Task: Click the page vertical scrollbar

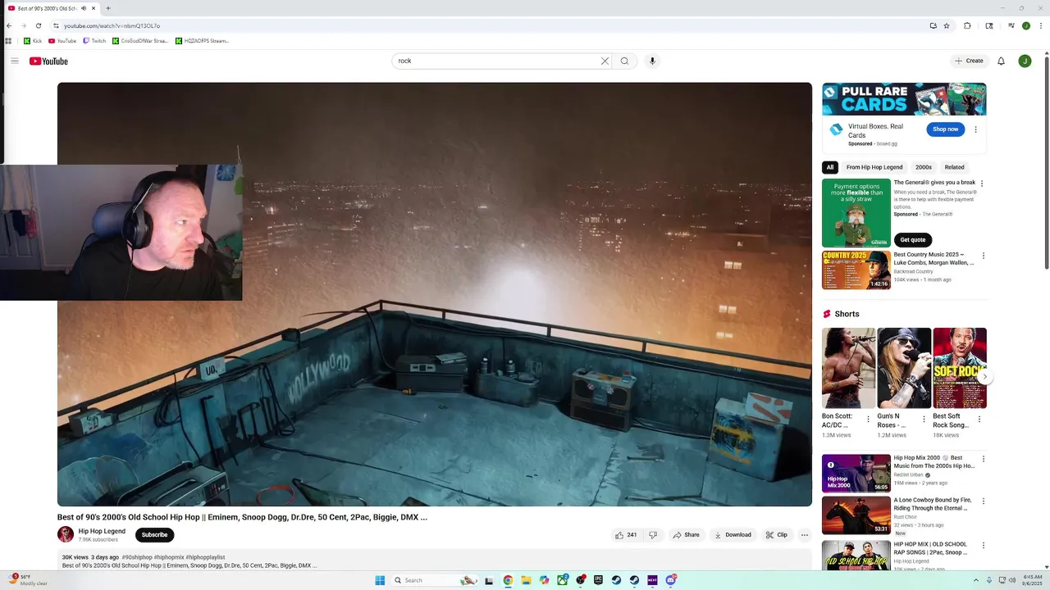Action: (x=1046, y=164)
